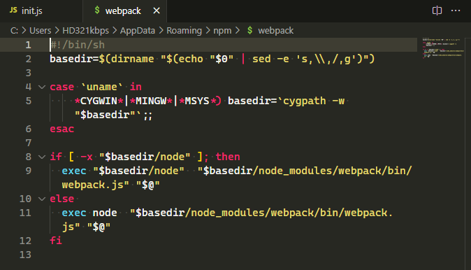Click the 'basedir' variable on line 2

[x=71, y=59]
